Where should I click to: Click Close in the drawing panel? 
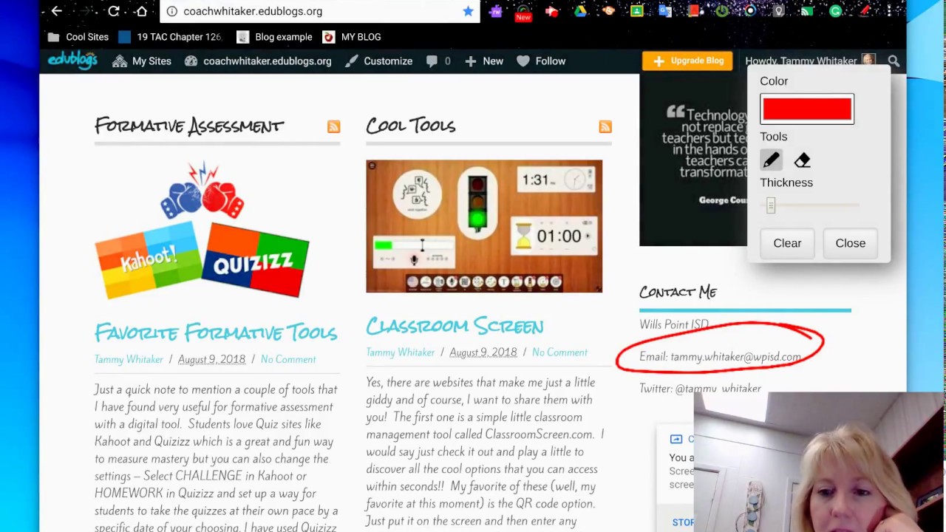point(851,243)
